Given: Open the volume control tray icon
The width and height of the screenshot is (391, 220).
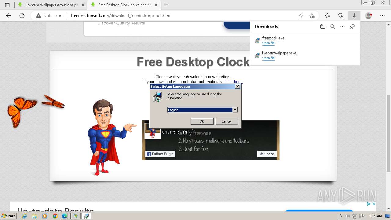Looking at the screenshot, I should point(347,216).
